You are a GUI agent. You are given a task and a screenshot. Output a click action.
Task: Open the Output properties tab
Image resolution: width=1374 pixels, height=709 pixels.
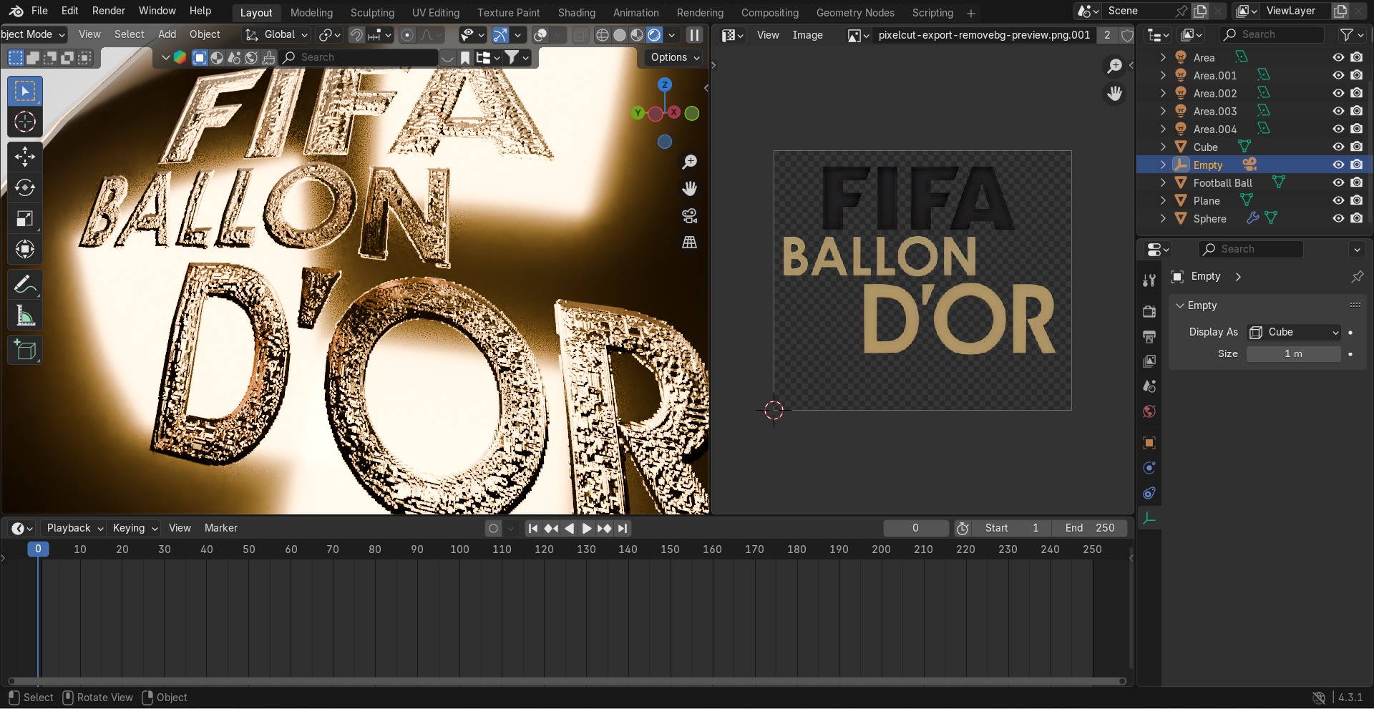(x=1149, y=336)
